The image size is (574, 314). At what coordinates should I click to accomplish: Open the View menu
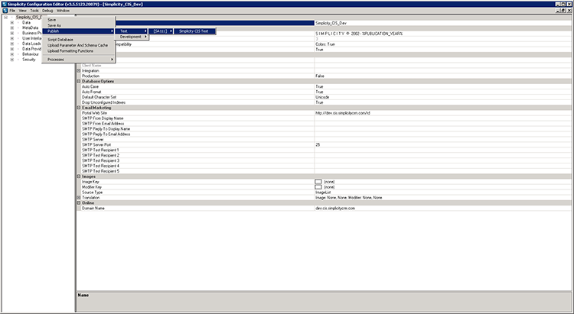click(22, 11)
